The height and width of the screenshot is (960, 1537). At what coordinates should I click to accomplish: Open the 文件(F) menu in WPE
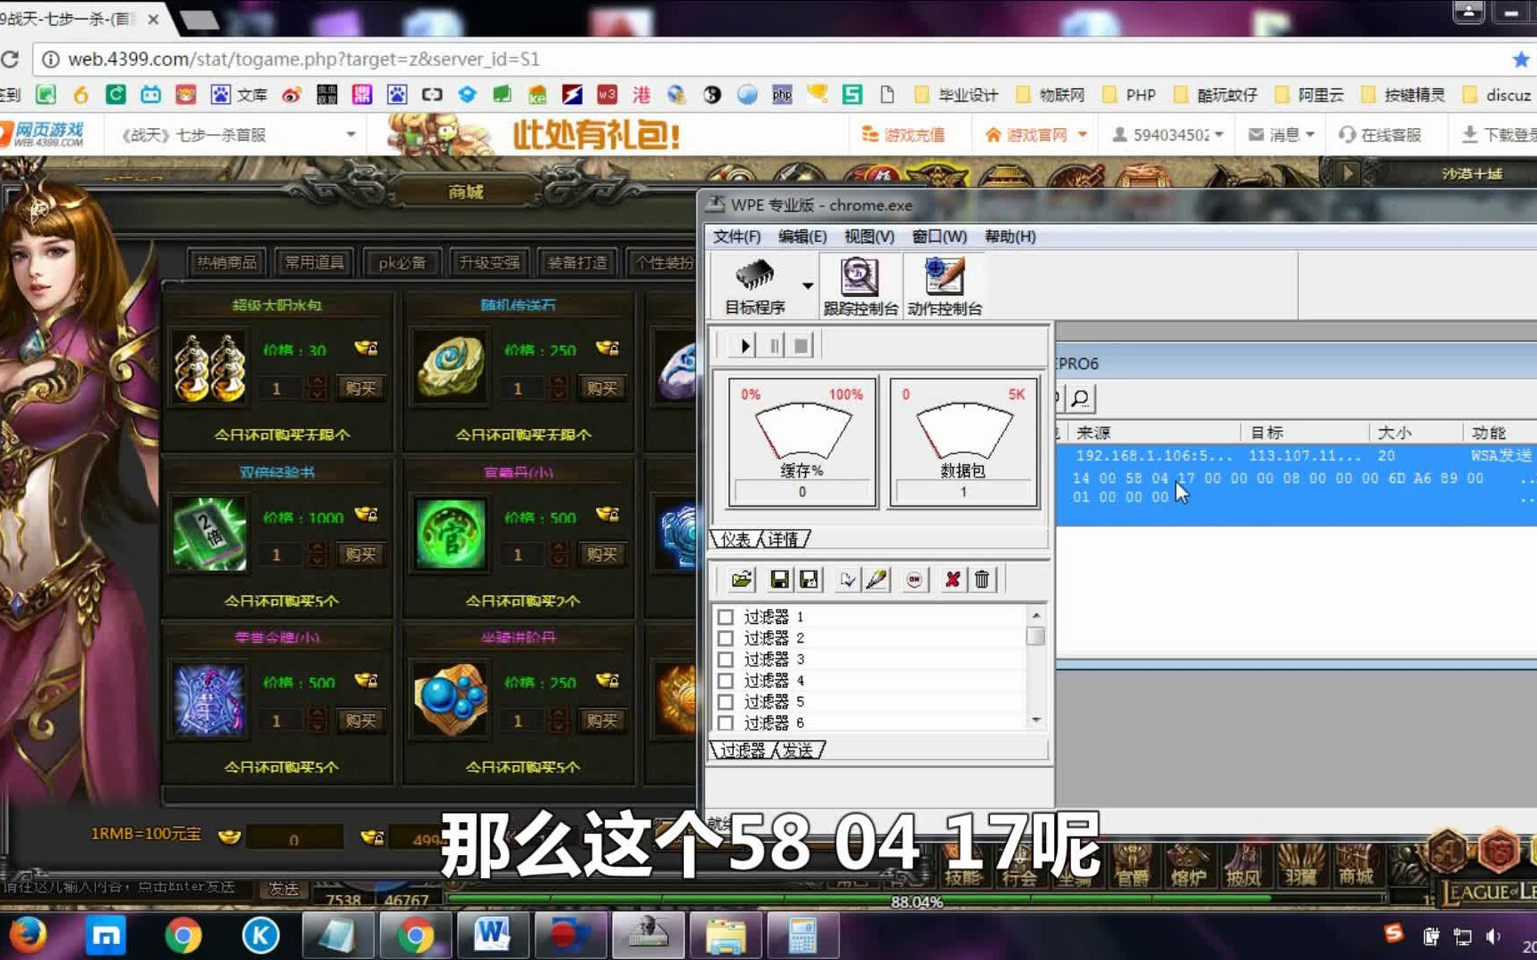736,236
